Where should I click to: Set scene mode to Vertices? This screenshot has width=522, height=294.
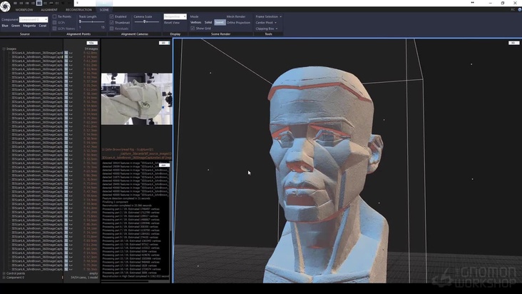(195, 22)
